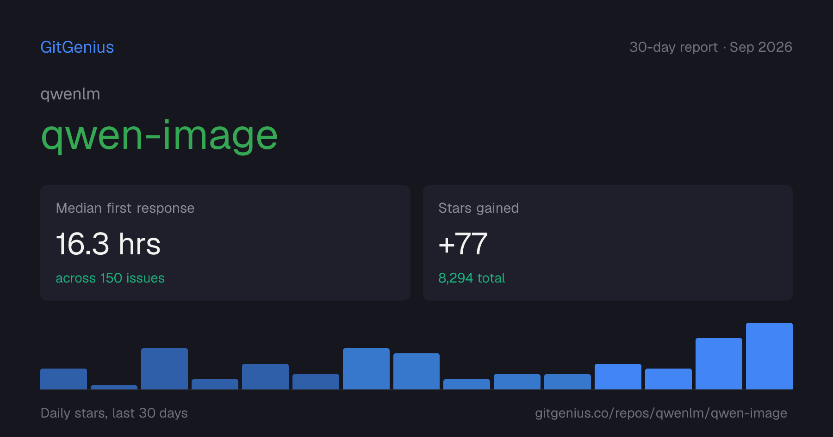Open gitgenius.co/repos/qwenlm/qwen-image URL
This screenshot has height=437, width=833.
(661, 413)
